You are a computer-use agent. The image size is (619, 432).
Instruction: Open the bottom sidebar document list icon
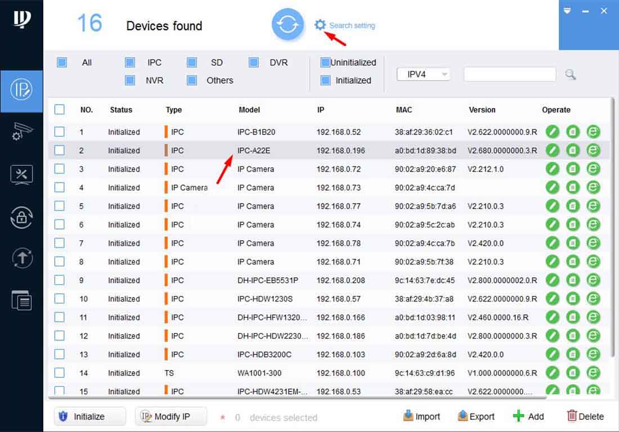[22, 300]
